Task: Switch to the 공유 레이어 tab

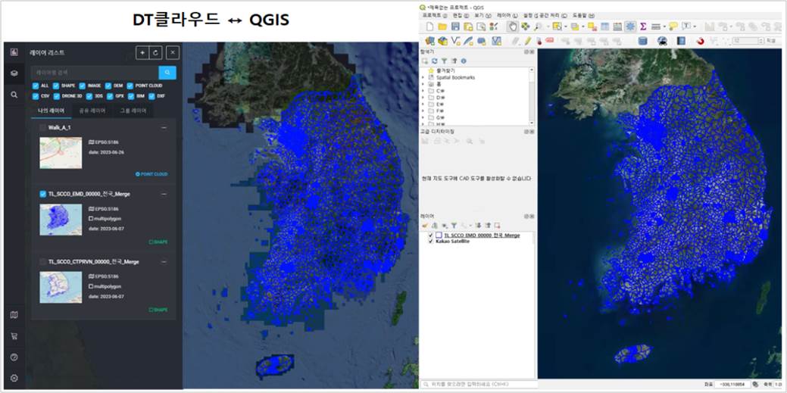Action: coord(92,111)
